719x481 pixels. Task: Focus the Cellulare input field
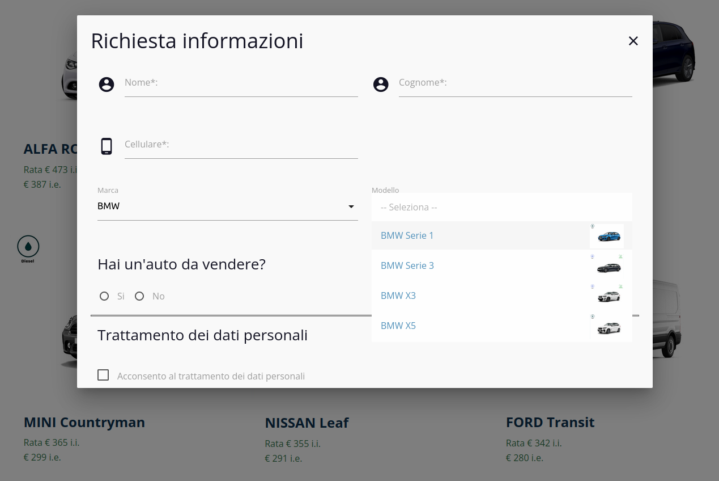click(241, 145)
